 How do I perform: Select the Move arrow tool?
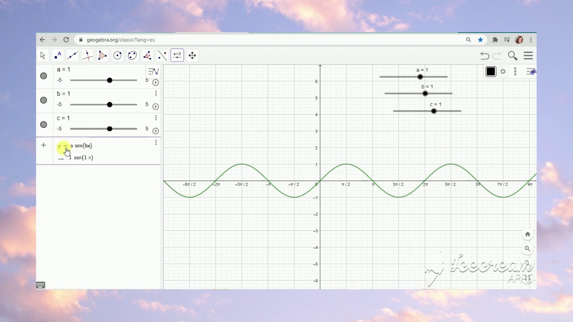tap(43, 55)
